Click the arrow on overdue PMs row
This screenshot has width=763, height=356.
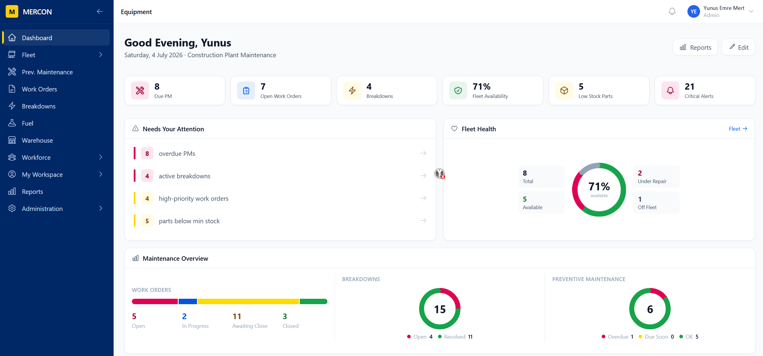coord(423,153)
